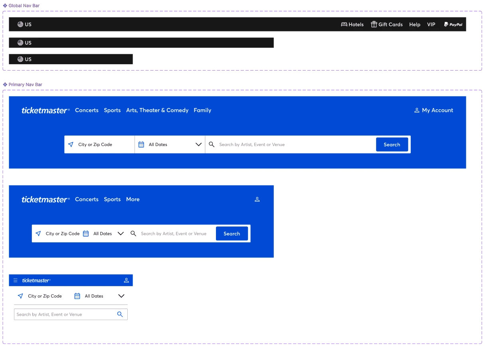Click the location arrow icon in the widest search bar
Screen dimensions: 485x346
point(71,144)
